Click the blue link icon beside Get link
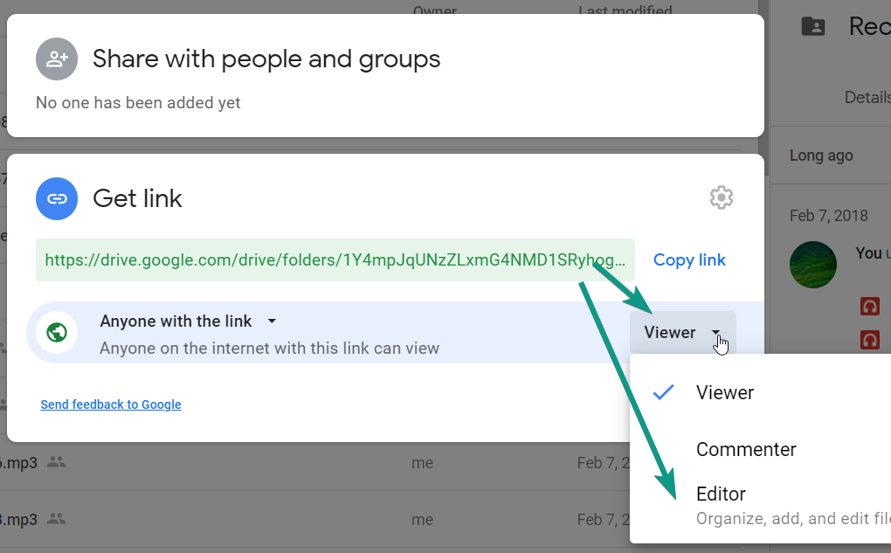This screenshot has height=553, width=891. click(x=58, y=198)
